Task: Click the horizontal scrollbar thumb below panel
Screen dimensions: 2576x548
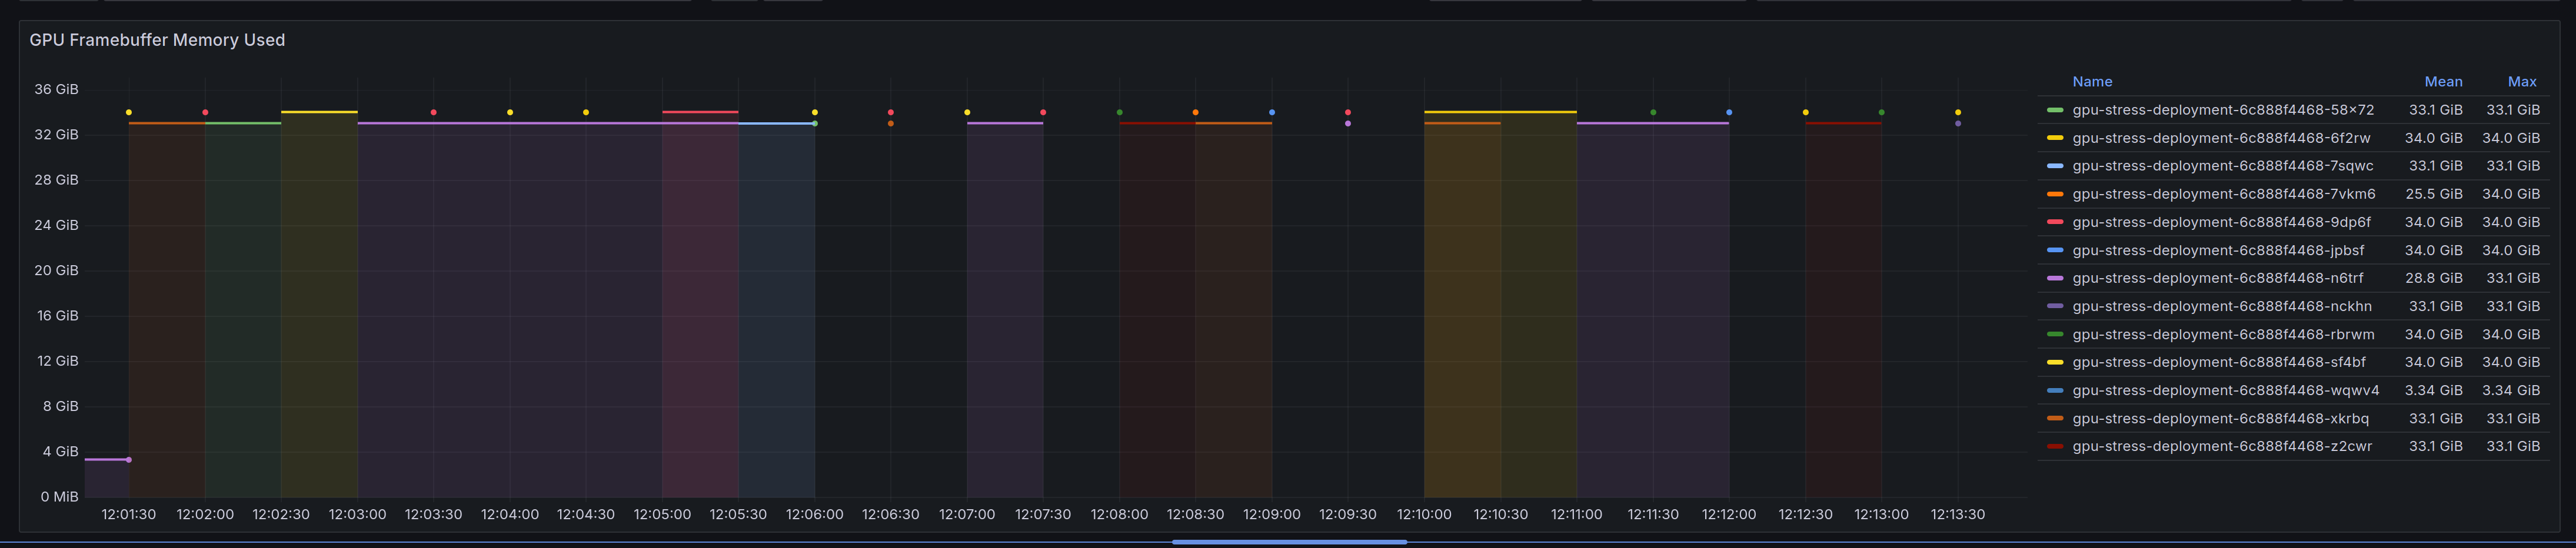Action: click(x=1289, y=542)
